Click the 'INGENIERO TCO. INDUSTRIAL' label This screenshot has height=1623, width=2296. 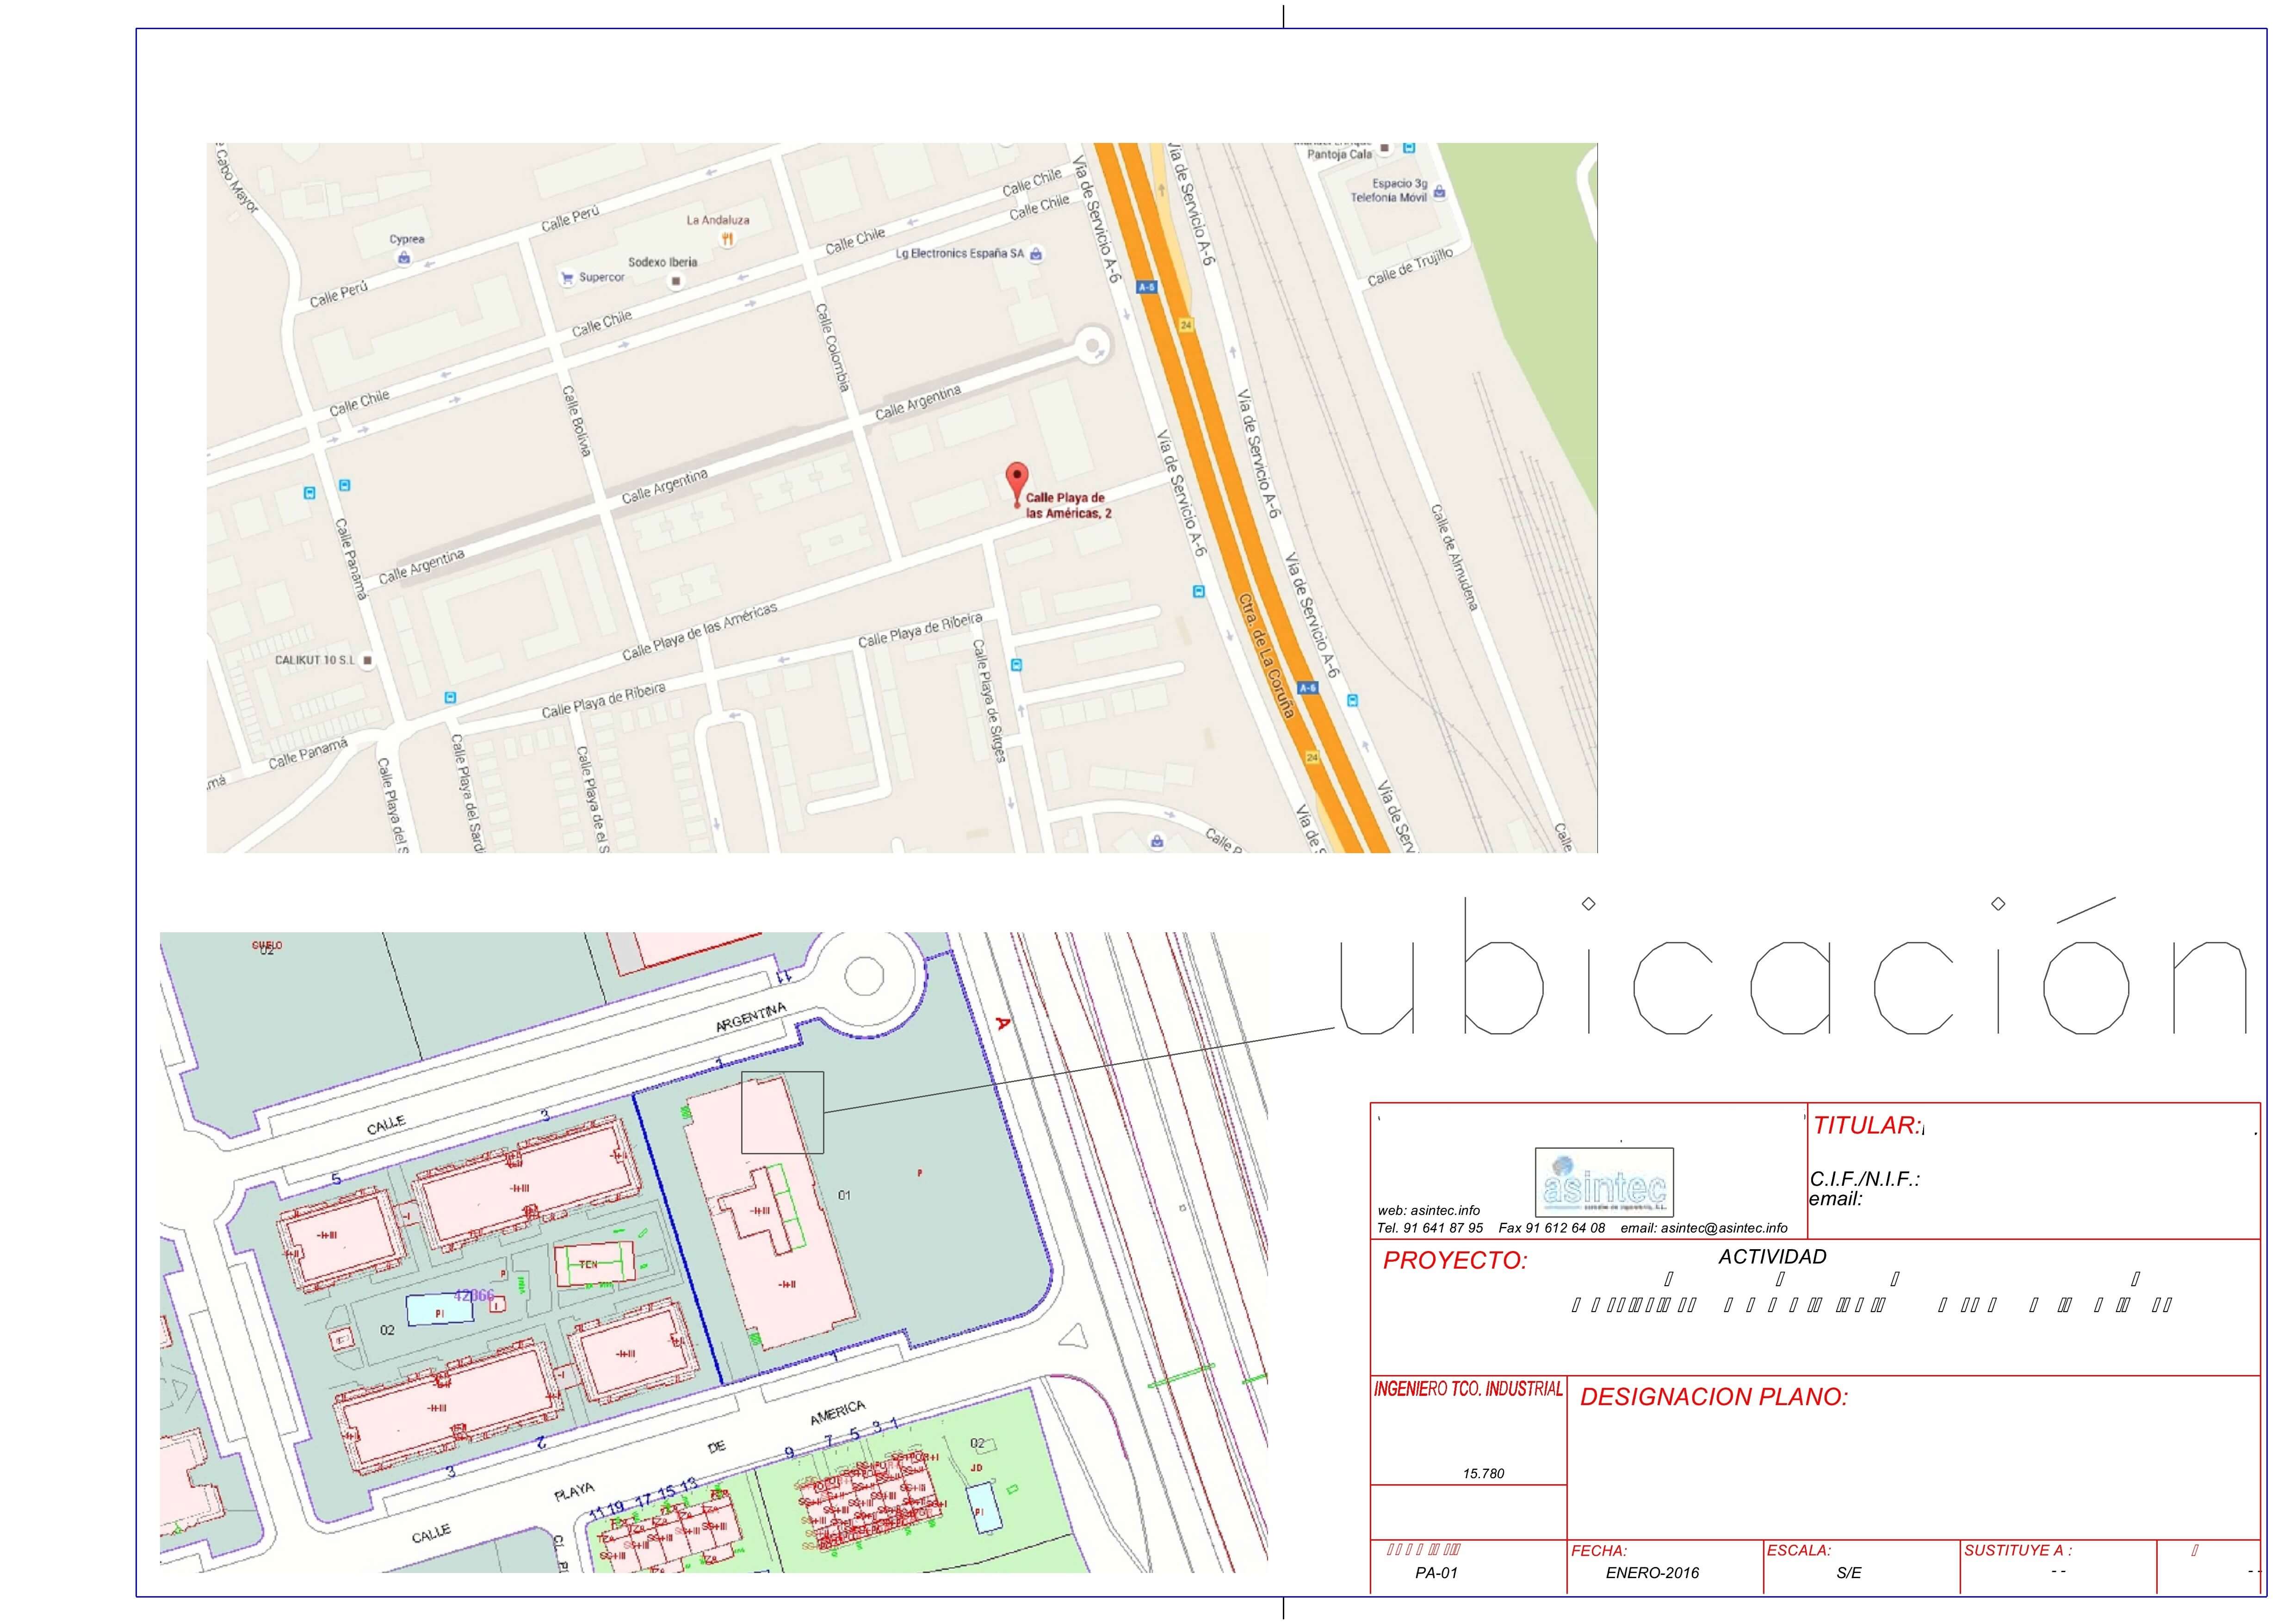[x=1468, y=1389]
